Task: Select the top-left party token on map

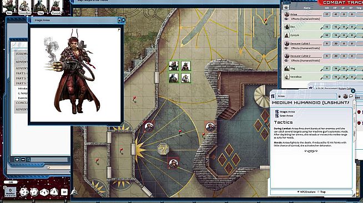Action: (x=174, y=65)
